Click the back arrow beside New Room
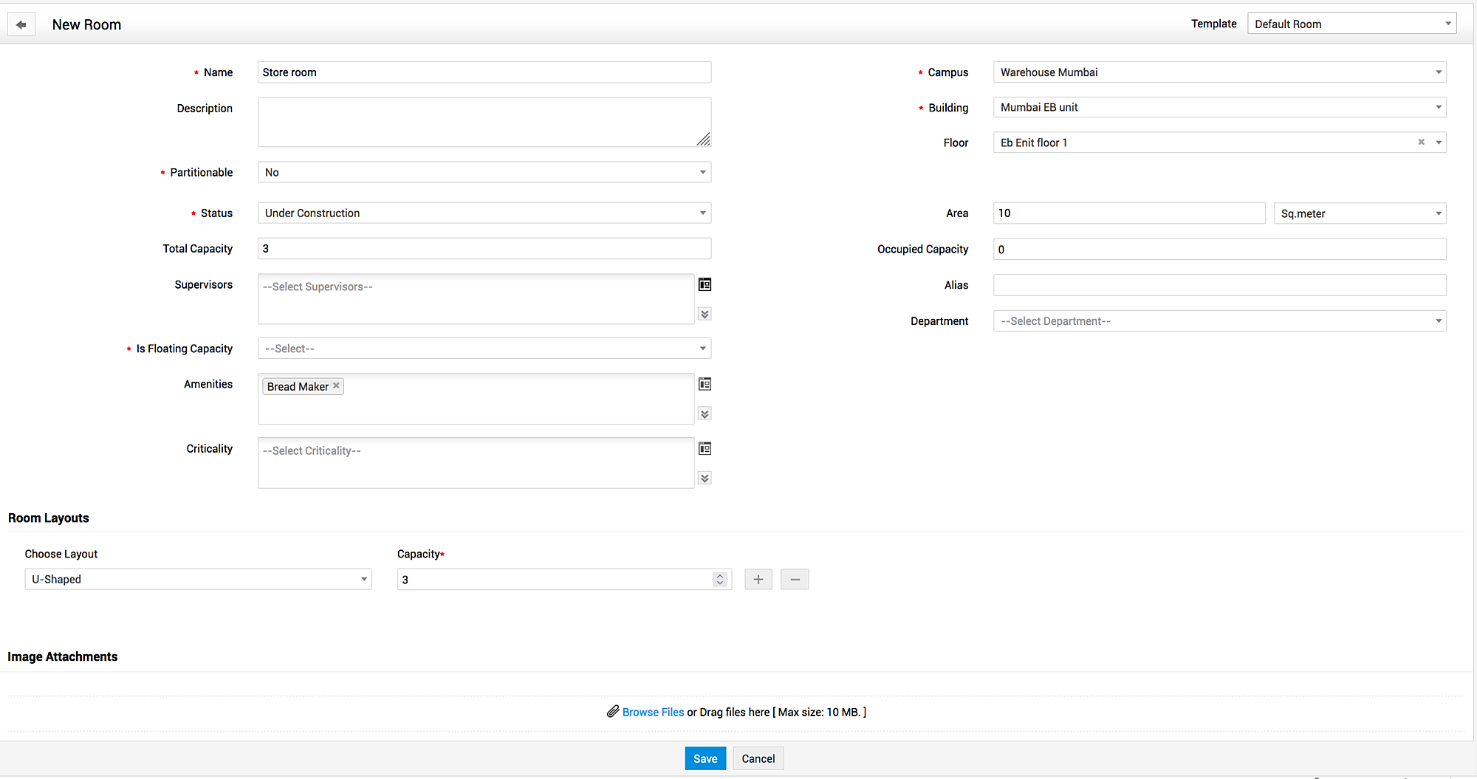Image resolution: width=1477 pixels, height=779 pixels. tap(21, 25)
